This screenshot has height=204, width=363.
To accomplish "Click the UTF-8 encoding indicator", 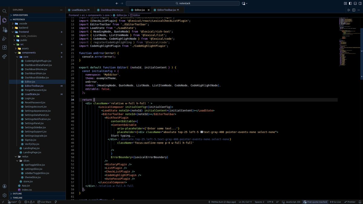I will (x=270, y=202).
